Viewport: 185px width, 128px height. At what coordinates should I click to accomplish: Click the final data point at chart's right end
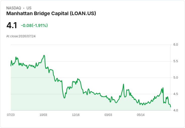[170, 107]
